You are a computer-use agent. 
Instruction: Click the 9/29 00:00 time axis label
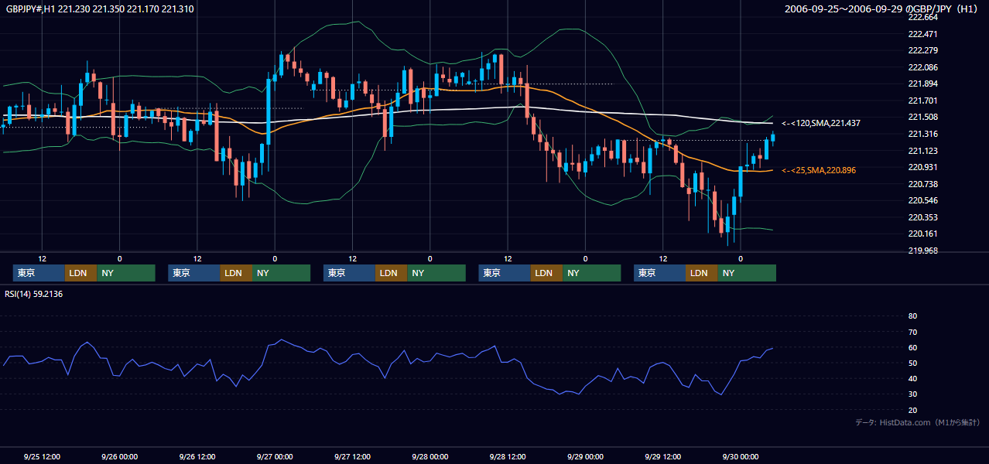[585, 456]
